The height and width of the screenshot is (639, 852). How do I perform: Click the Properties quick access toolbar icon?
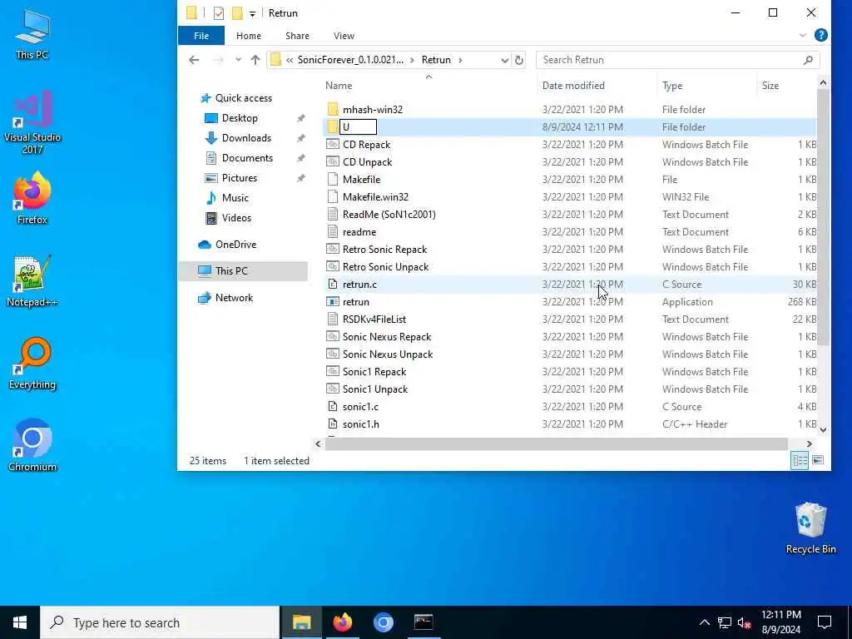coord(219,13)
